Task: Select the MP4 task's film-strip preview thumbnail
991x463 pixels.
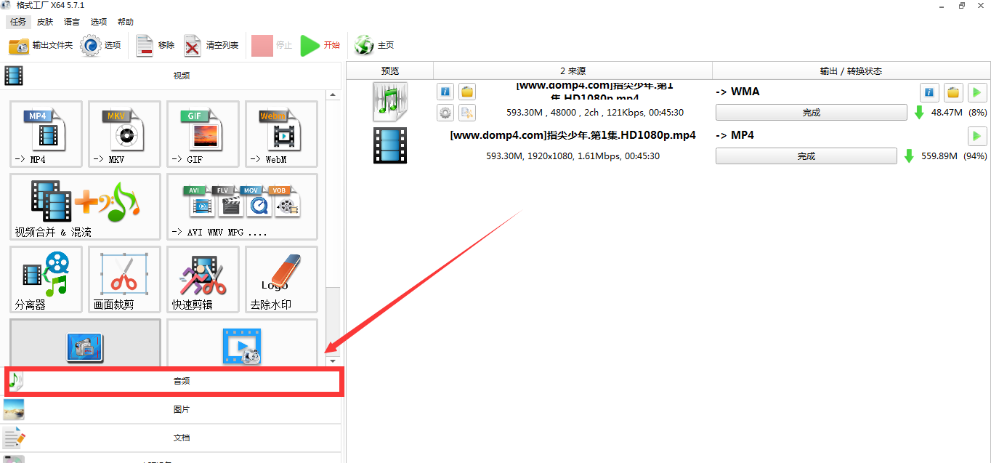Action: [390, 145]
